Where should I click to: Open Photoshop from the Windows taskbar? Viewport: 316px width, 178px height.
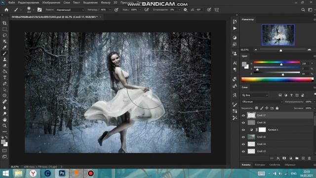coord(62,174)
